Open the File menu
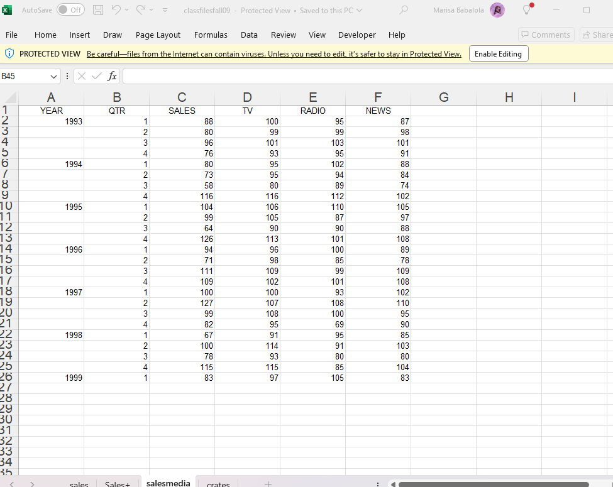Image resolution: width=613 pixels, height=487 pixels. [x=11, y=35]
